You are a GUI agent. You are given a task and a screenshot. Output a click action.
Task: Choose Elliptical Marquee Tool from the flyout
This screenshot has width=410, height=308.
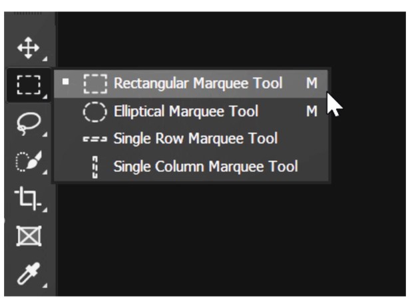(x=186, y=111)
